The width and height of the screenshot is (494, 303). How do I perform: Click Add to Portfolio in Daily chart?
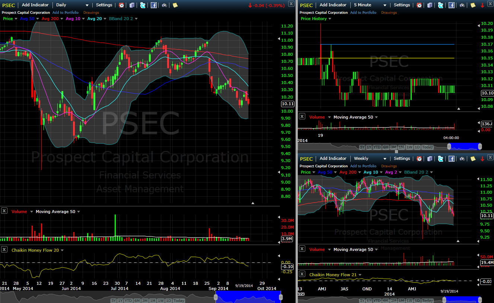click(66, 13)
